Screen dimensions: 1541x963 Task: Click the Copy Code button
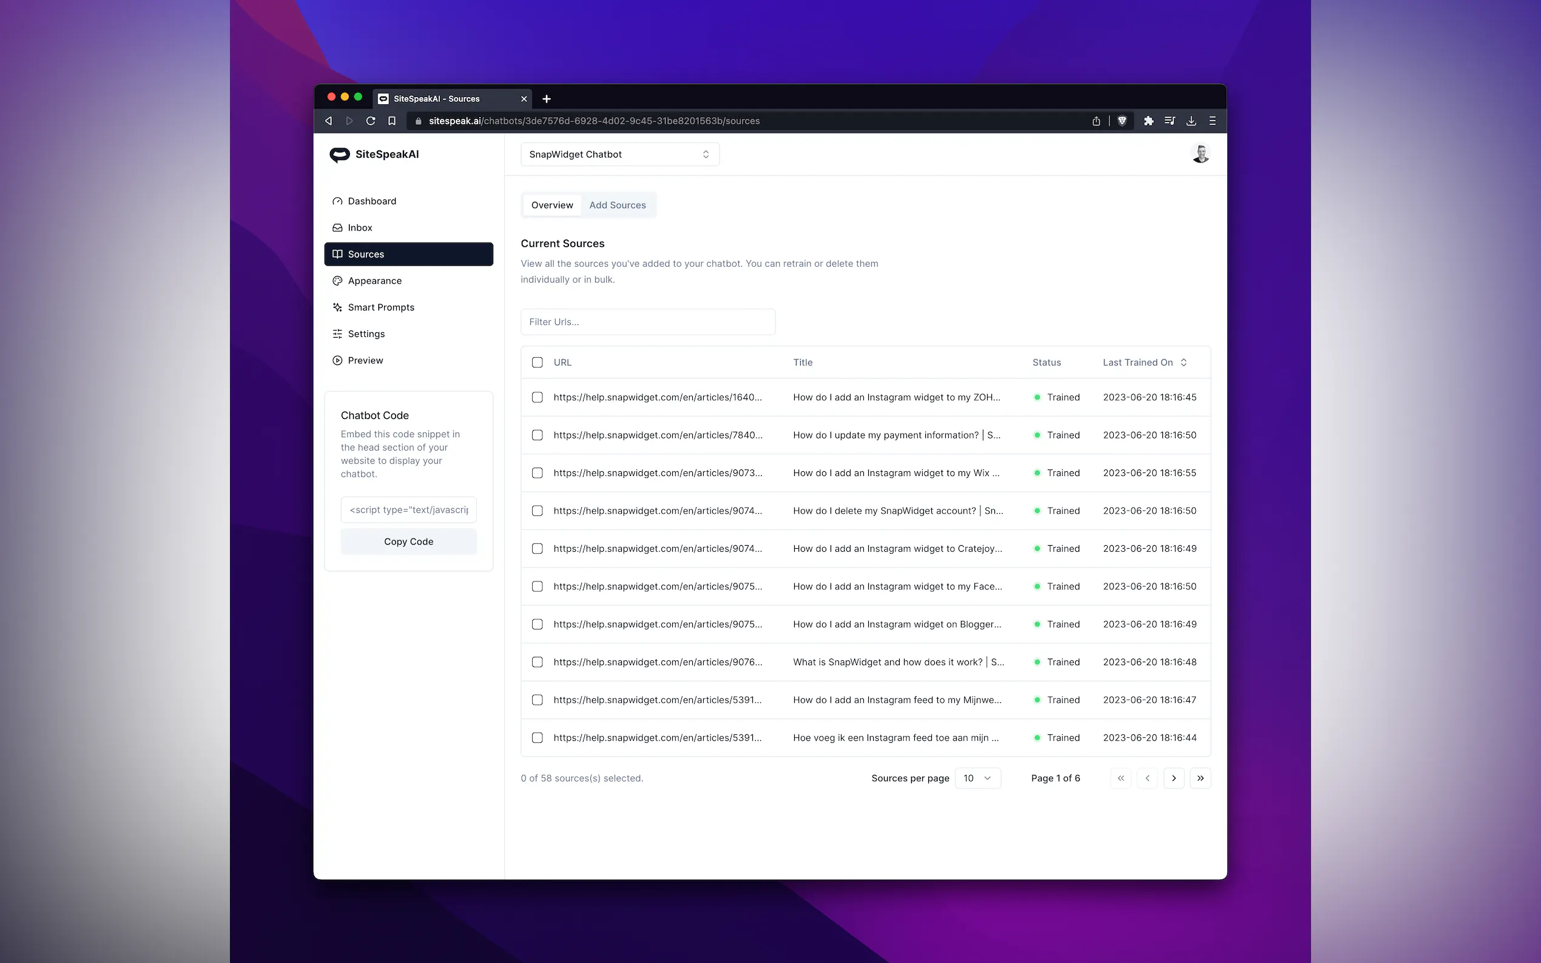pos(408,542)
